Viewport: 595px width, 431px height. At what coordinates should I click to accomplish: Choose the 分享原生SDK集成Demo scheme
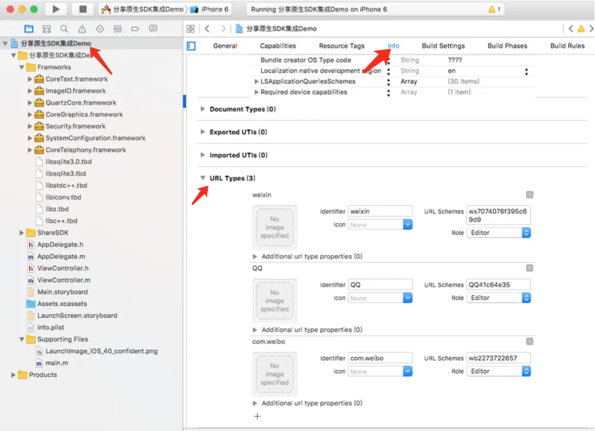click(143, 9)
